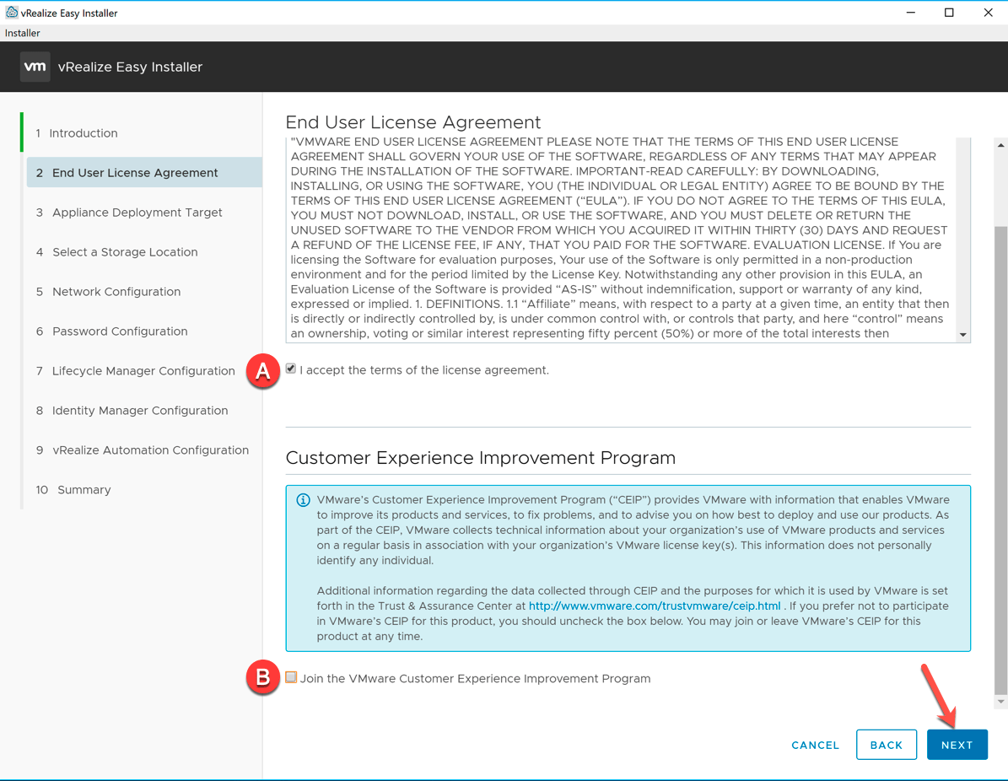This screenshot has width=1008, height=781.
Task: Click the VMware vm logo icon
Action: [35, 67]
